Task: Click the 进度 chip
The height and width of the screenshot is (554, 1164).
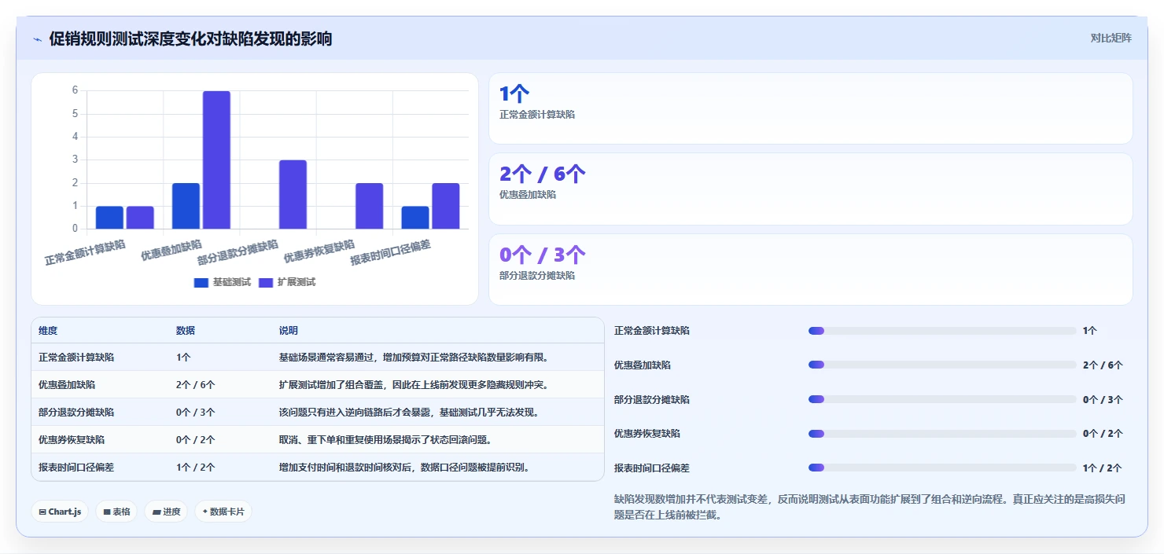Action: point(166,512)
